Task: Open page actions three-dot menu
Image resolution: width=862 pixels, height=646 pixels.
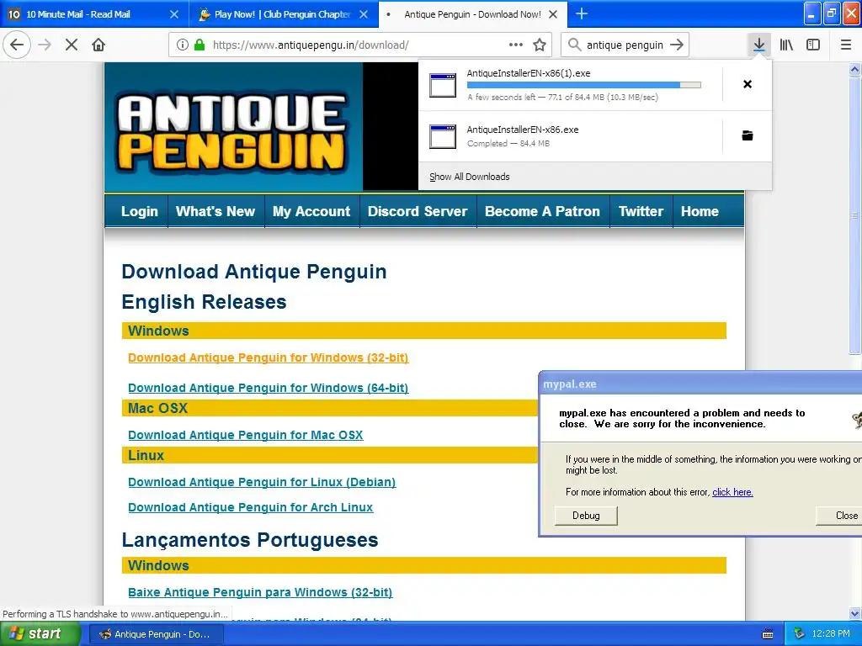Action: click(516, 45)
